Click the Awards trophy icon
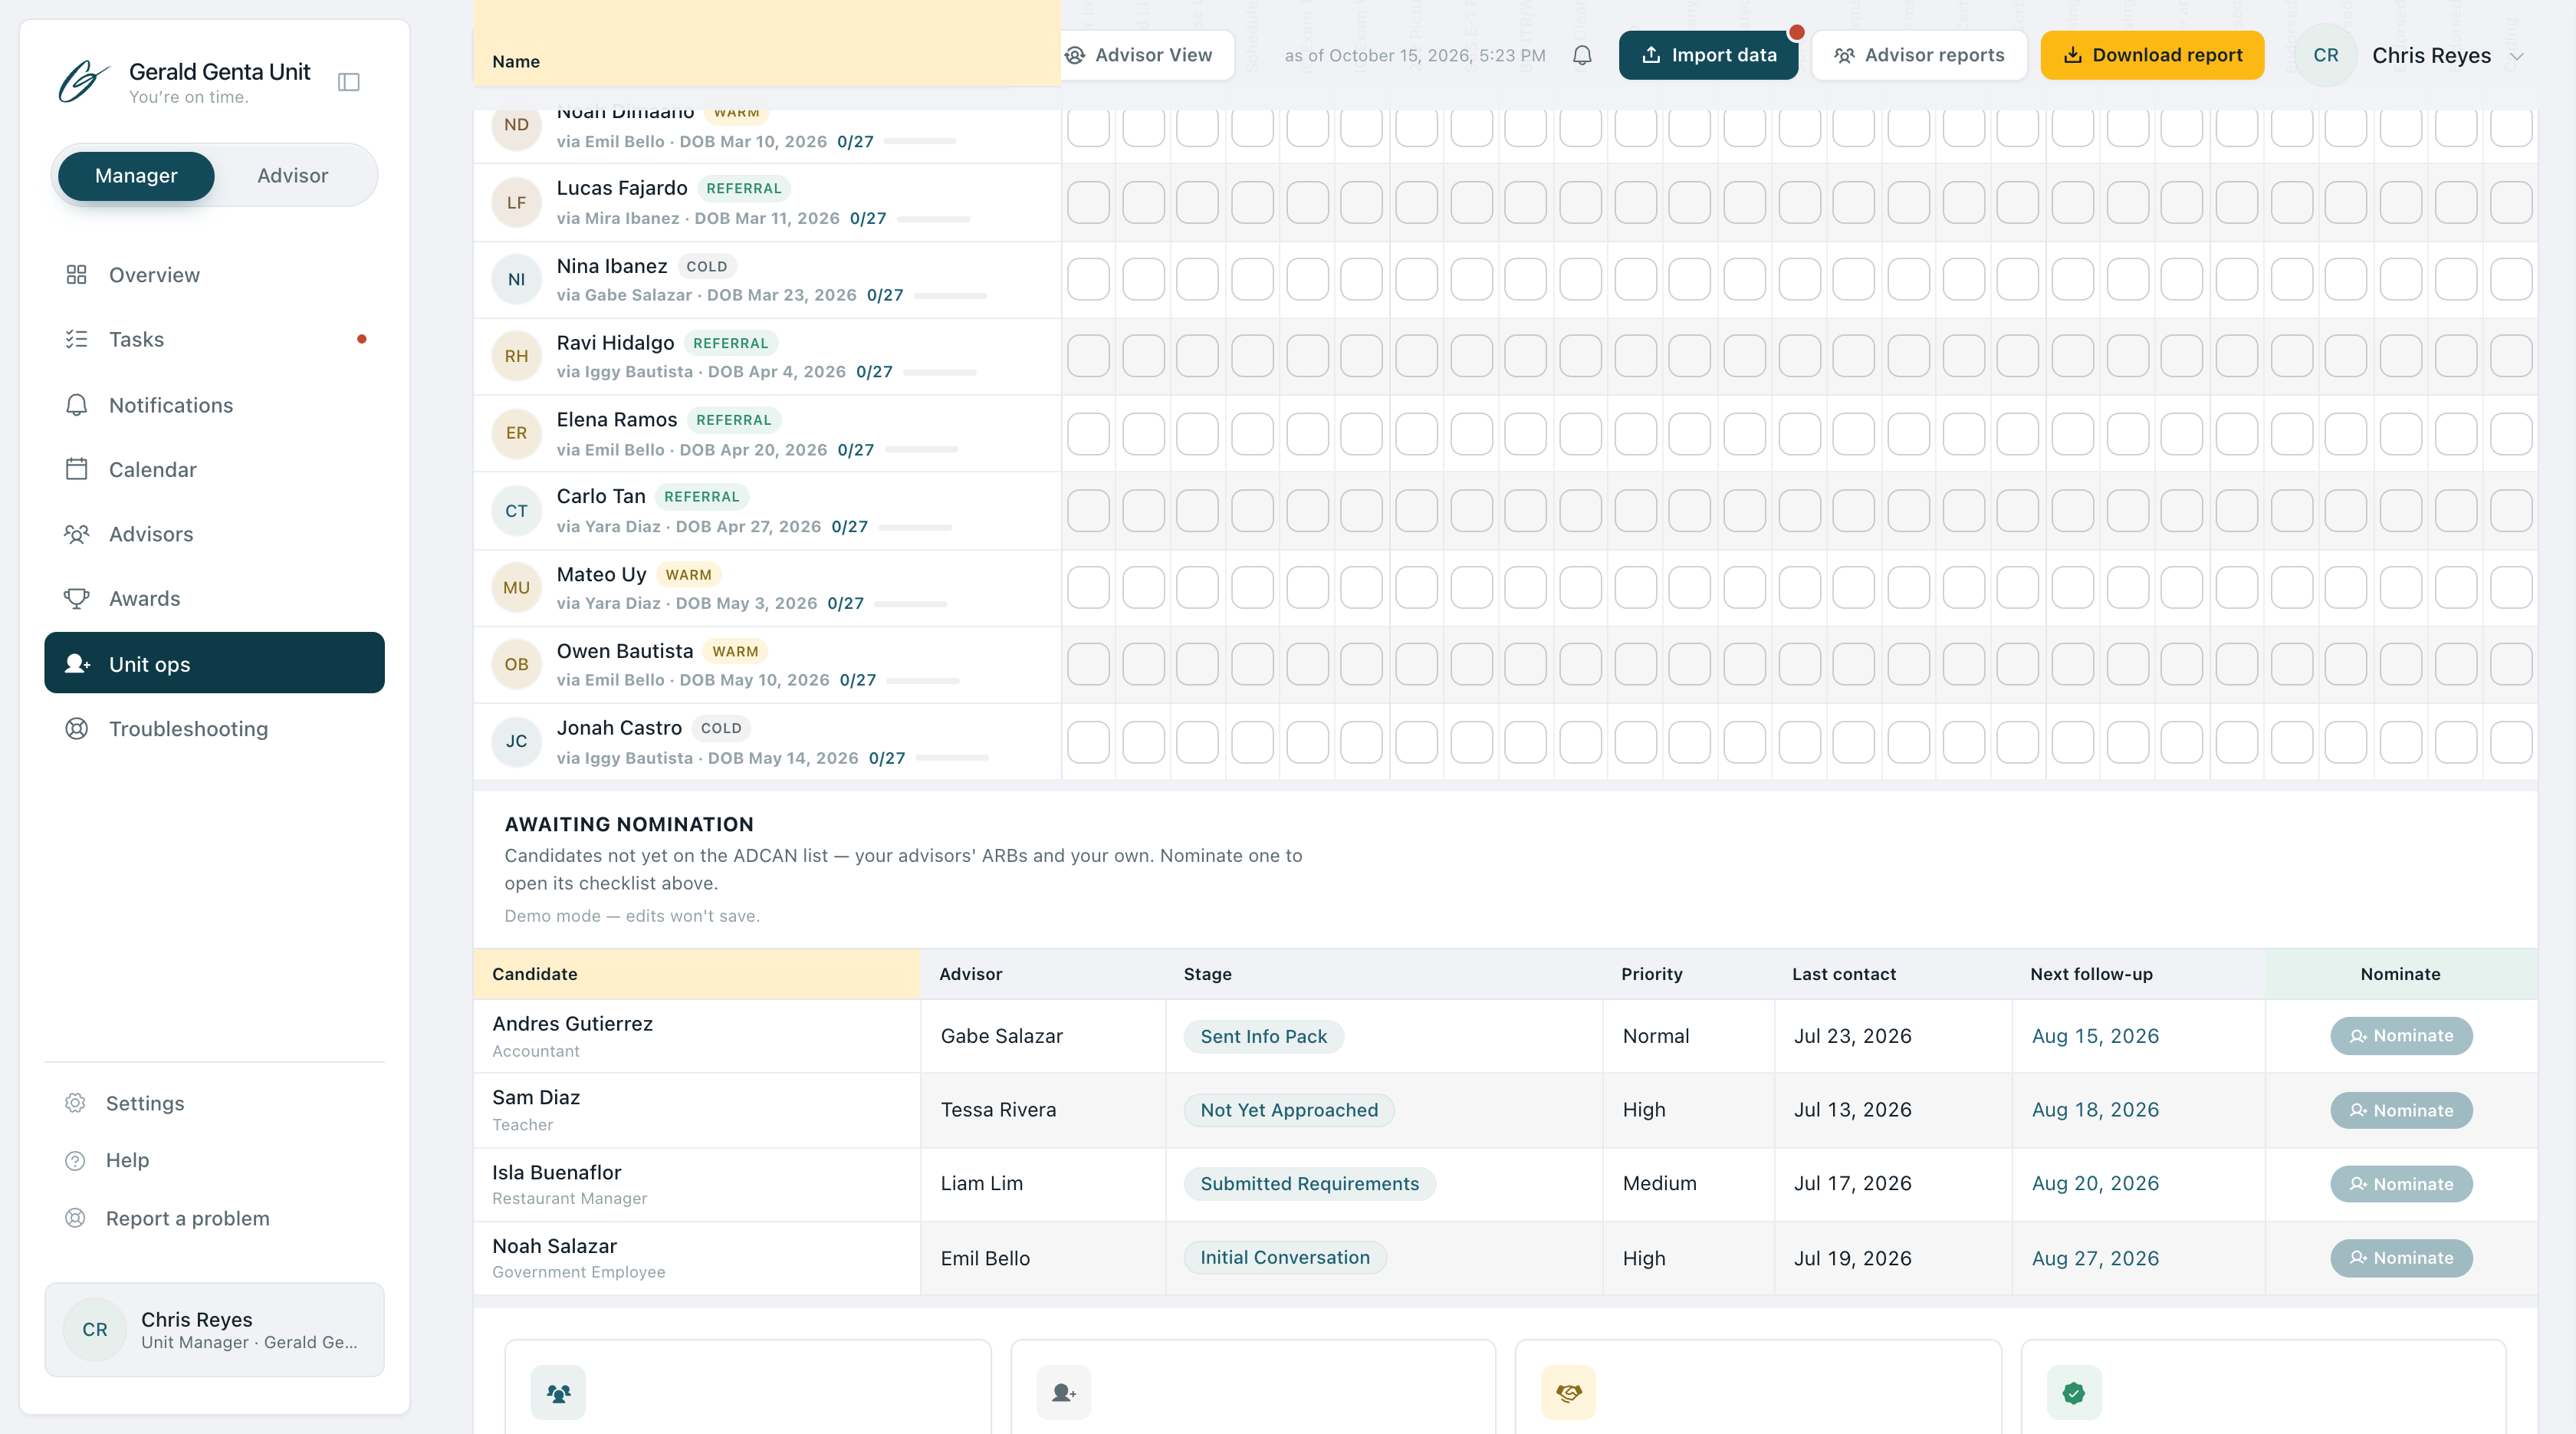The width and height of the screenshot is (2576, 1434). point(76,599)
